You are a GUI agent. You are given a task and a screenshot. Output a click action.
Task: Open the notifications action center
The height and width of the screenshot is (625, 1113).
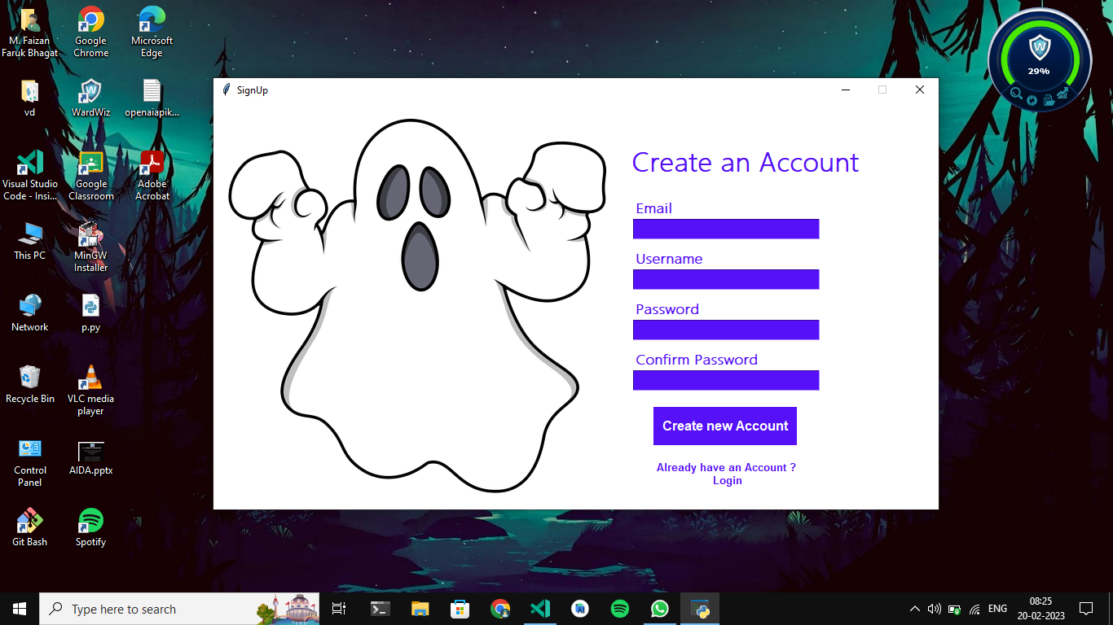(1085, 609)
